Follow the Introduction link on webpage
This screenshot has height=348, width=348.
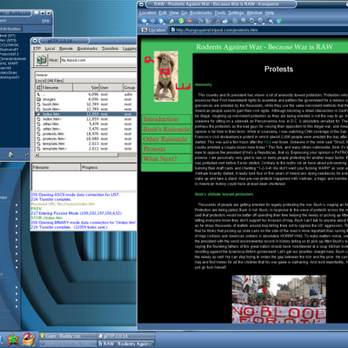160,119
